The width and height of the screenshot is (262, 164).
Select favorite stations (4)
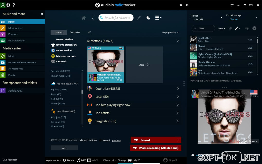point(64,45)
